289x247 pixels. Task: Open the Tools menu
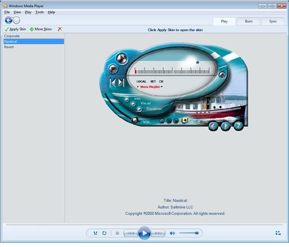39,12
